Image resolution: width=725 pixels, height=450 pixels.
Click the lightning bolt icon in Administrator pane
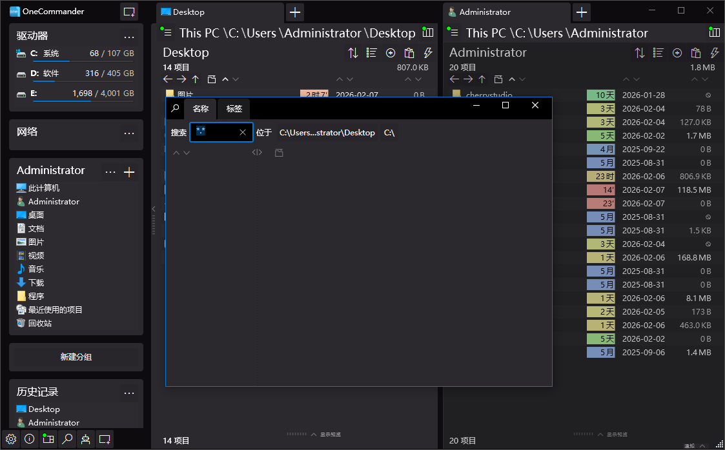(715, 53)
